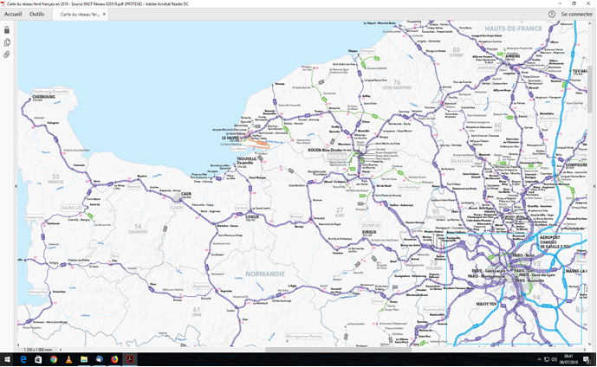Open File Explorer from the taskbar
This screenshot has width=597, height=367.
[x=84, y=359]
